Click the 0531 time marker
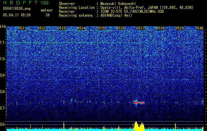Viewport: 207px width, 131px height. [x=22, y=28]
